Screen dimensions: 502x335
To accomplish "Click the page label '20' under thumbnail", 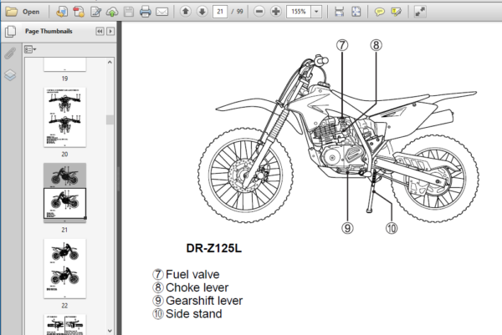I will pos(64,154).
